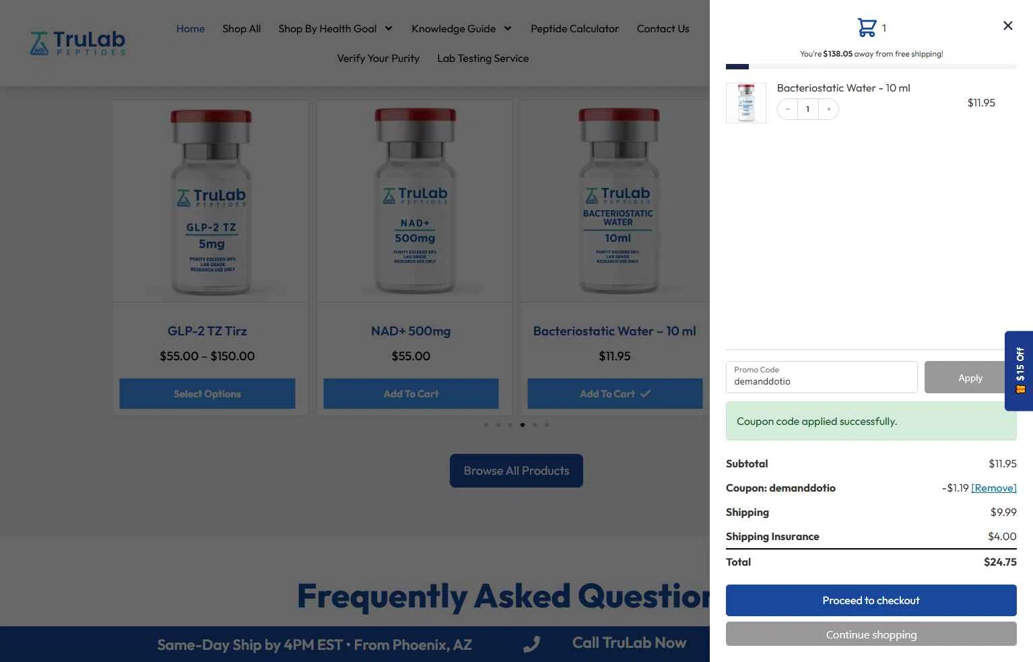
Task: Apply the promo code
Action: 970,377
